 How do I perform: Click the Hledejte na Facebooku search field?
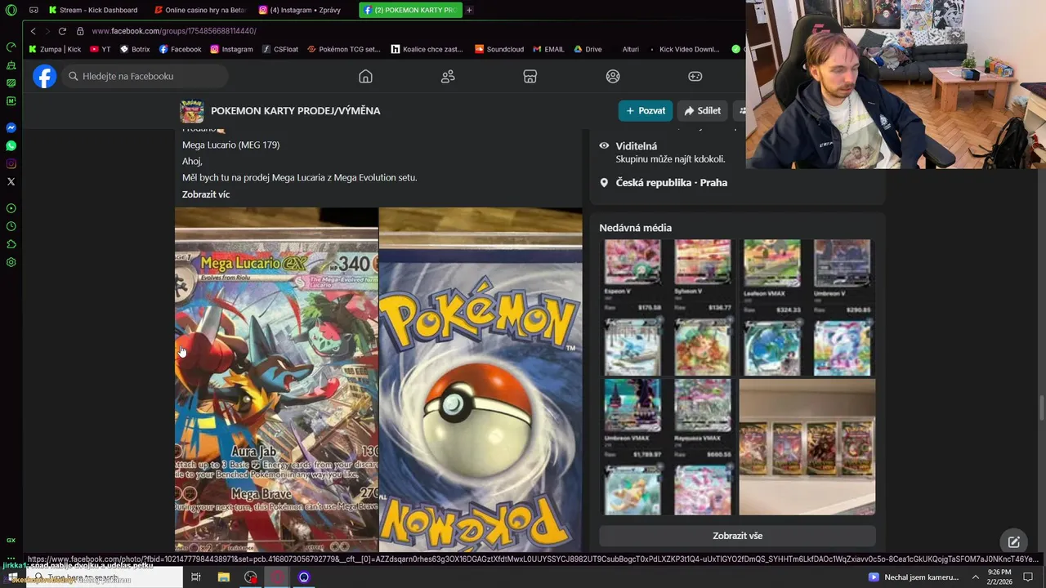(145, 76)
